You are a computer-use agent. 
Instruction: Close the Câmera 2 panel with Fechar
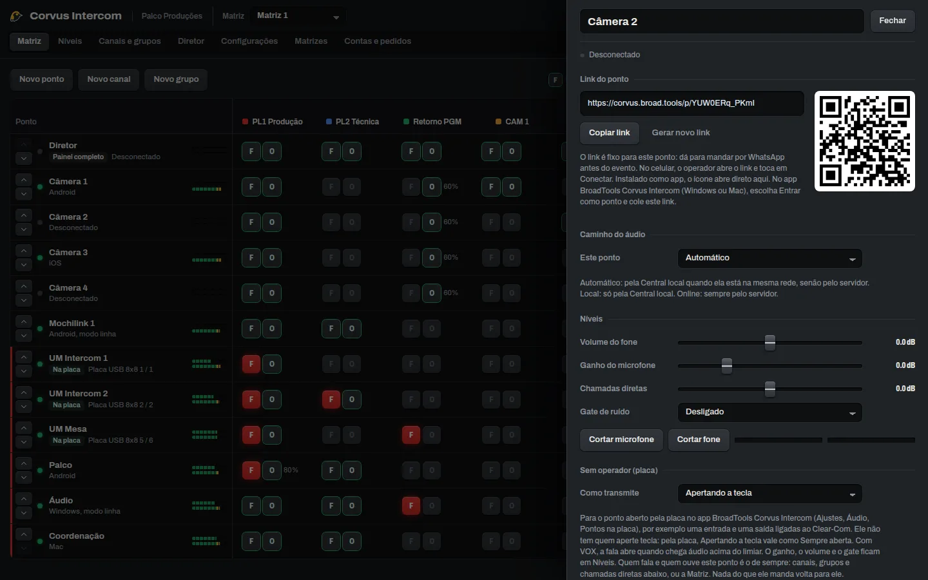[893, 21]
